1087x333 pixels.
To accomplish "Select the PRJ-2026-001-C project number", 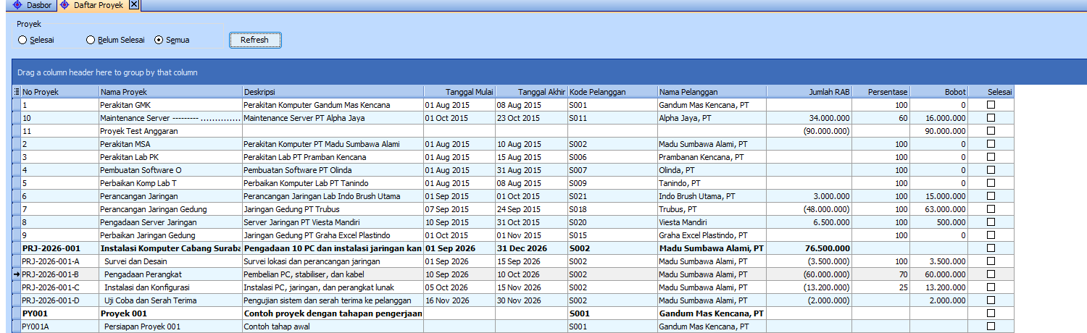I will tap(59, 287).
